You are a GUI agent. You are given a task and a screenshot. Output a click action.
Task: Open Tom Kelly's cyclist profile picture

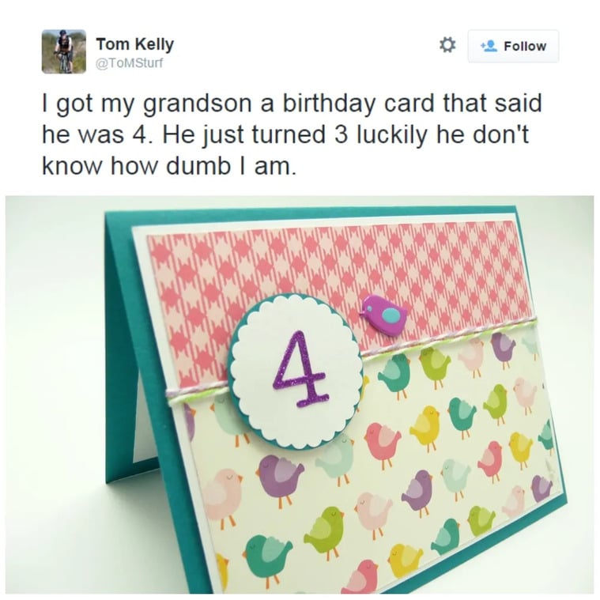[x=64, y=51]
